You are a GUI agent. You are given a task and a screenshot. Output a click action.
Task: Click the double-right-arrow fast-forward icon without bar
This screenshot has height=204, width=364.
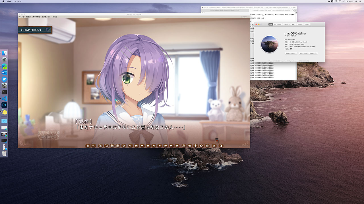166,146
